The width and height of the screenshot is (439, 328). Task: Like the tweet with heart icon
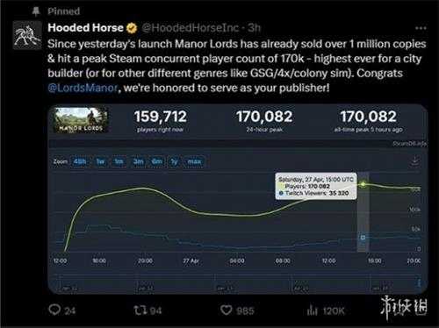point(226,310)
